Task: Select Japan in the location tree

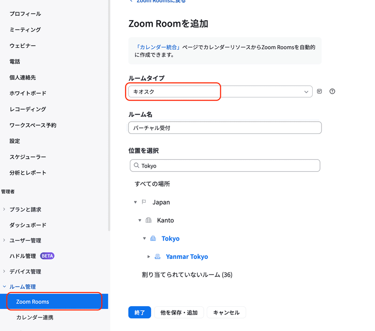Action: [x=161, y=202]
